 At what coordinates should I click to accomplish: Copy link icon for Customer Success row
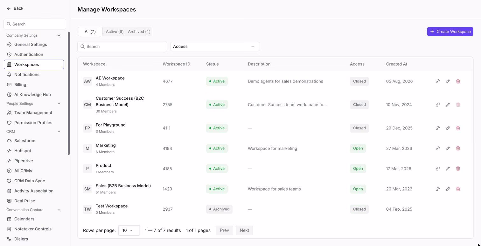point(438,105)
